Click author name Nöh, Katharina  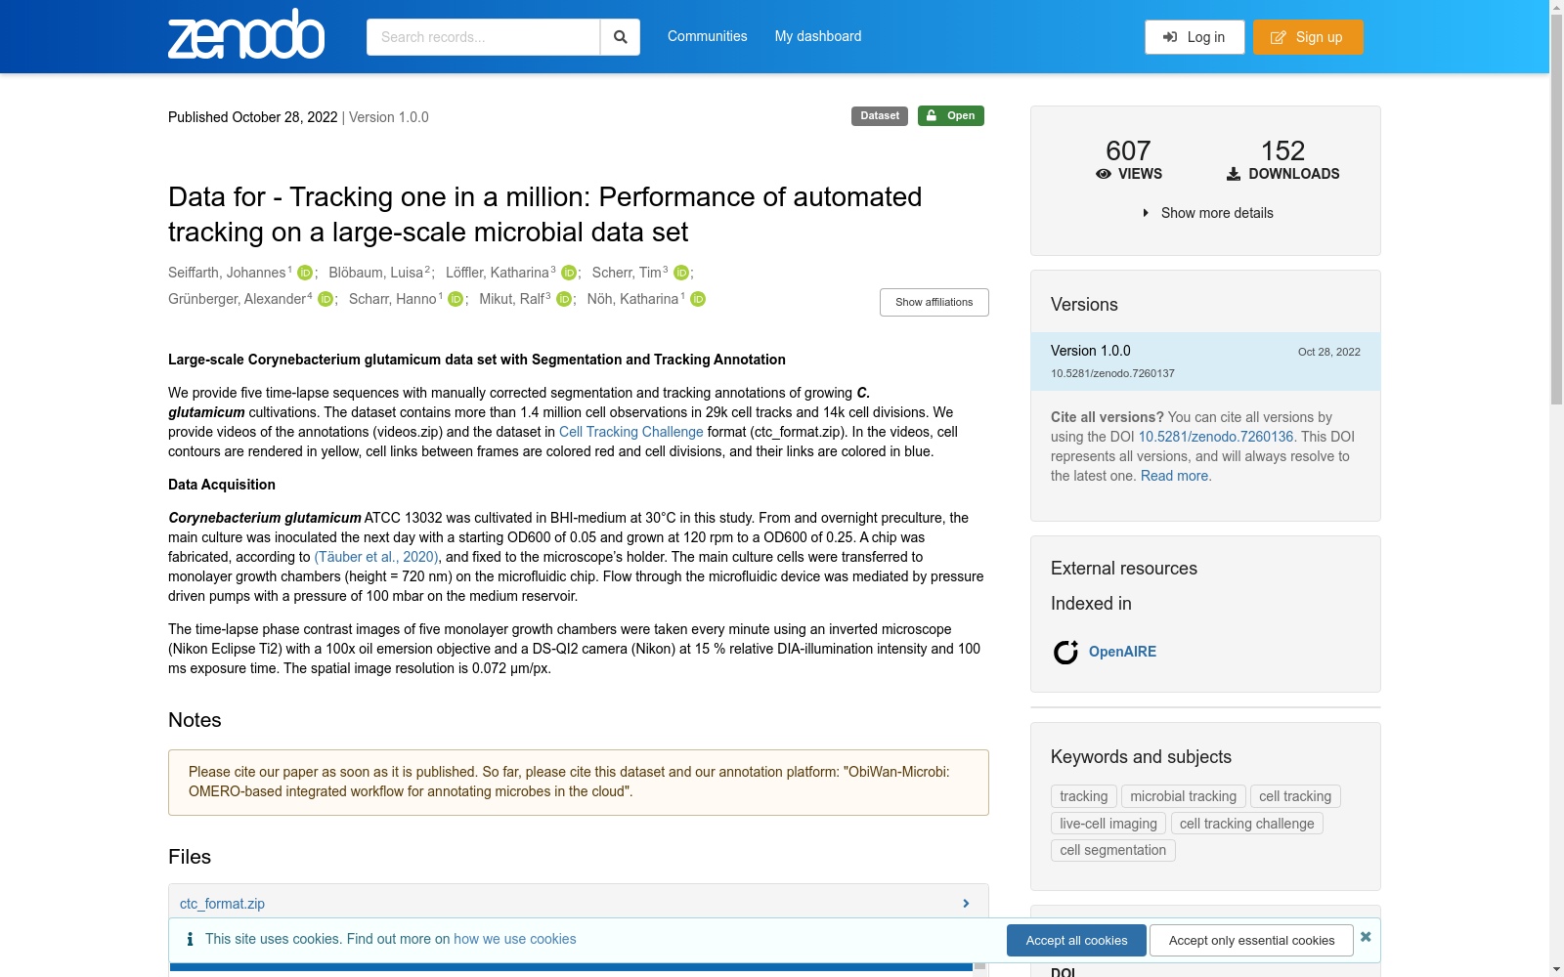pyautogui.click(x=632, y=299)
